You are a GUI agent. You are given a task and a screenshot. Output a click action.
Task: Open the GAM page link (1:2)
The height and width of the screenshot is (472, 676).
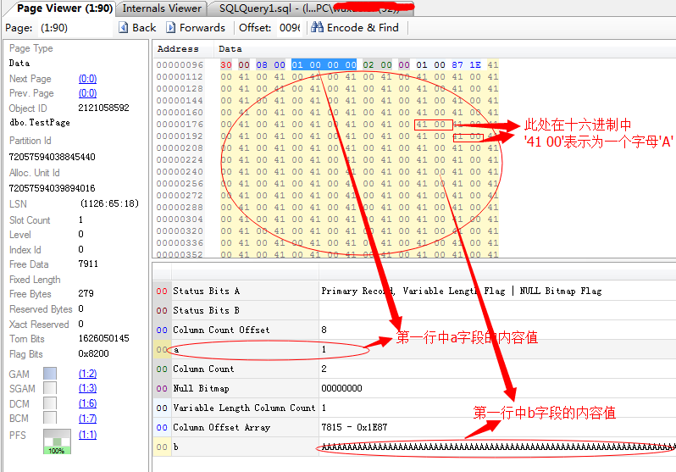tap(87, 374)
